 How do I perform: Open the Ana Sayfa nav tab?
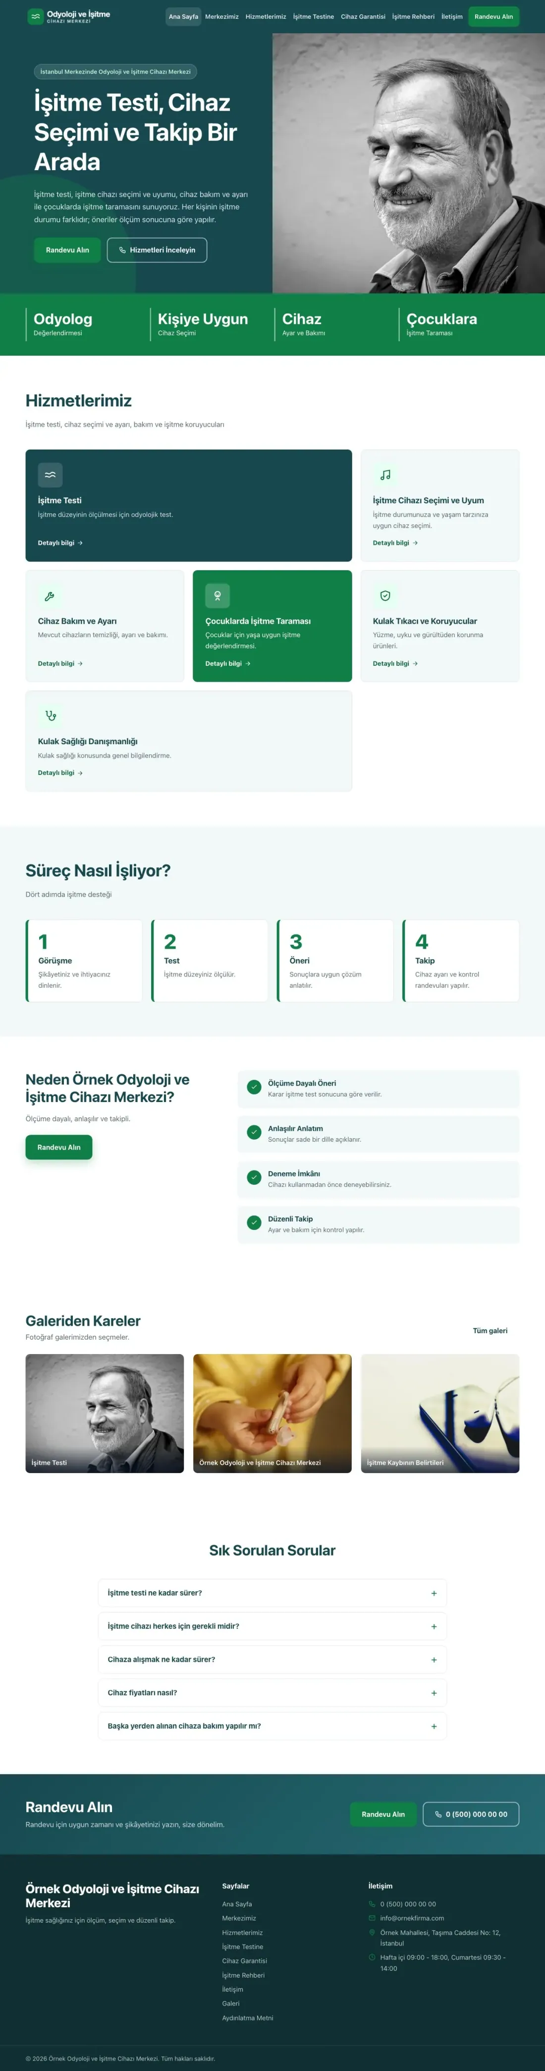[x=183, y=16]
